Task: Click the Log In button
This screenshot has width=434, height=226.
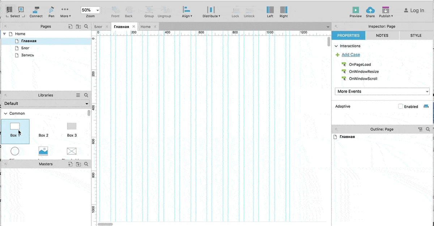Action: point(414,10)
